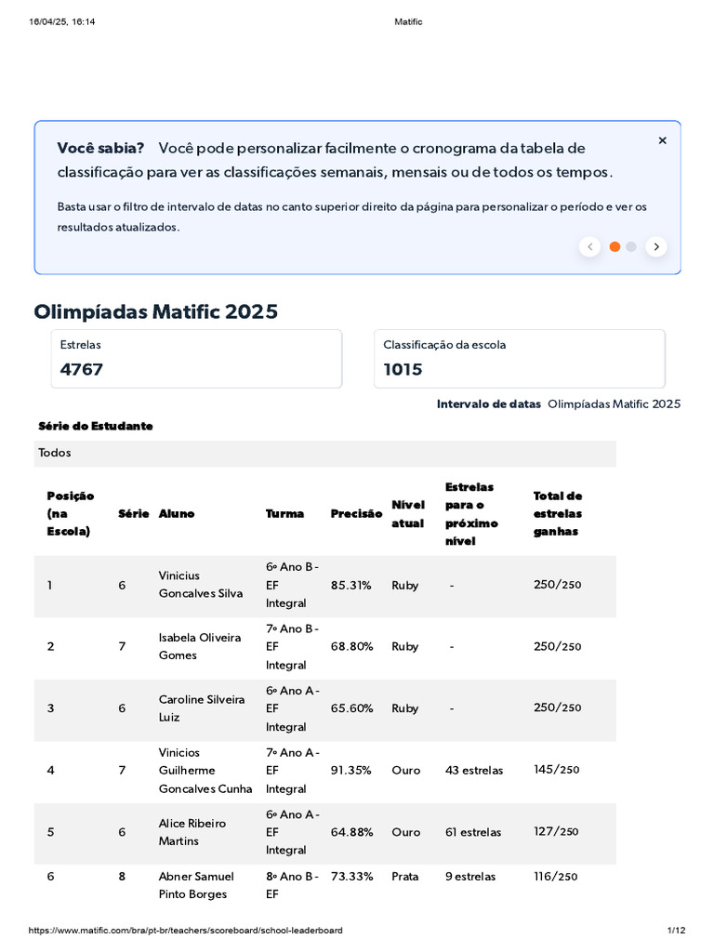This screenshot has width=714, height=952.
Task: Click the 'Você sabia?' bold heading
Action: pyautogui.click(x=100, y=148)
